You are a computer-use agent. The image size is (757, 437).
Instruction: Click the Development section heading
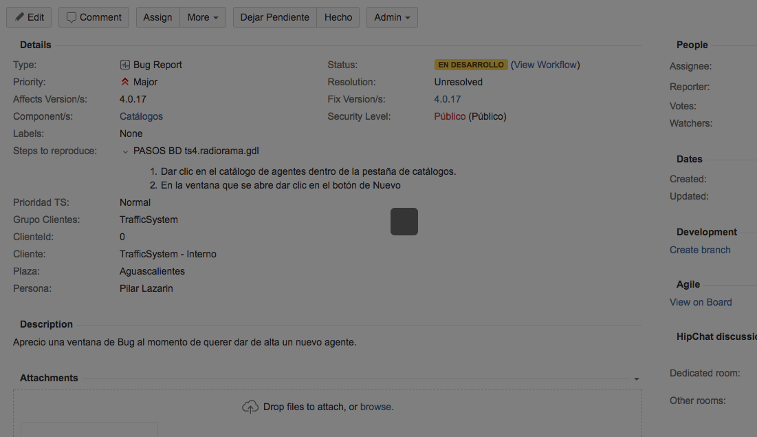click(x=706, y=232)
